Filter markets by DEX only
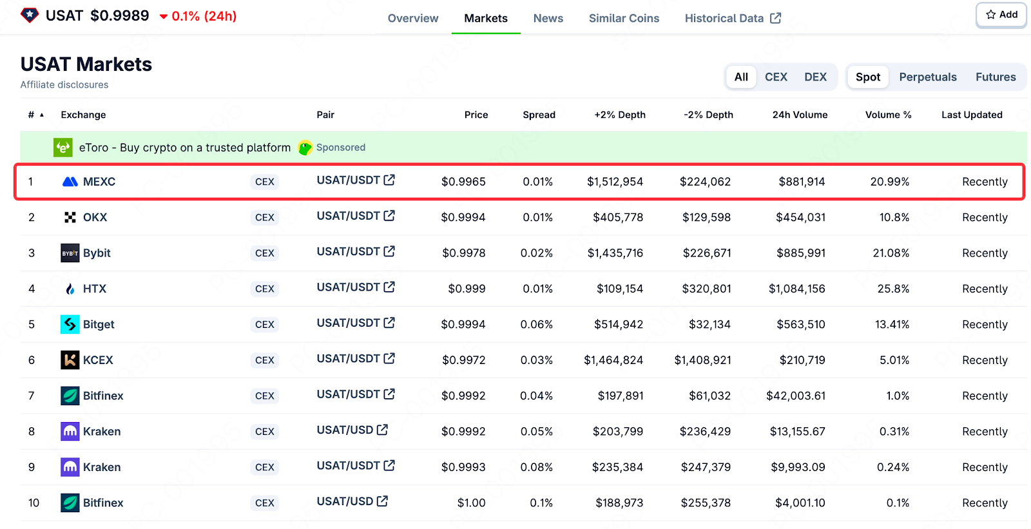1031x529 pixels. pos(815,77)
